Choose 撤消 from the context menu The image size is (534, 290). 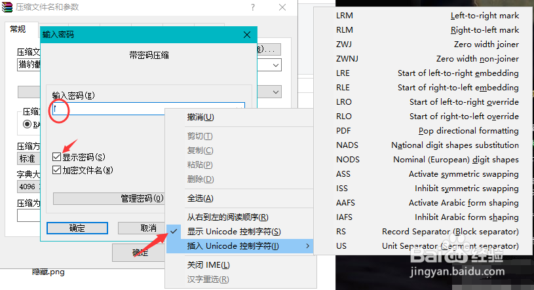tap(240, 117)
